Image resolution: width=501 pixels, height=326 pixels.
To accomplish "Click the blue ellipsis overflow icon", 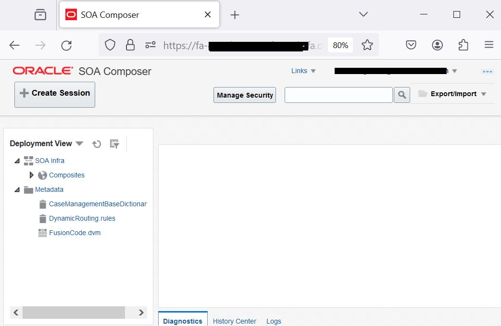I will 487,72.
